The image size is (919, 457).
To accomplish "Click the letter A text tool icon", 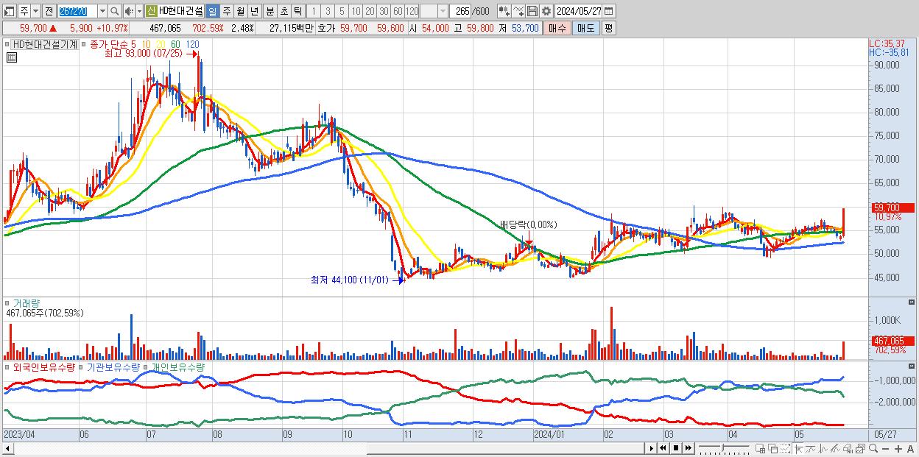I will [911, 449].
